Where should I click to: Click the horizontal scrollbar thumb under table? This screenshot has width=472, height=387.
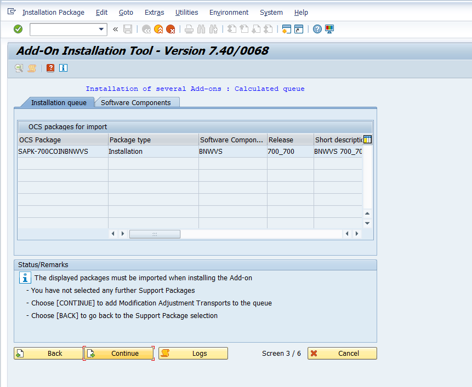[x=155, y=234]
